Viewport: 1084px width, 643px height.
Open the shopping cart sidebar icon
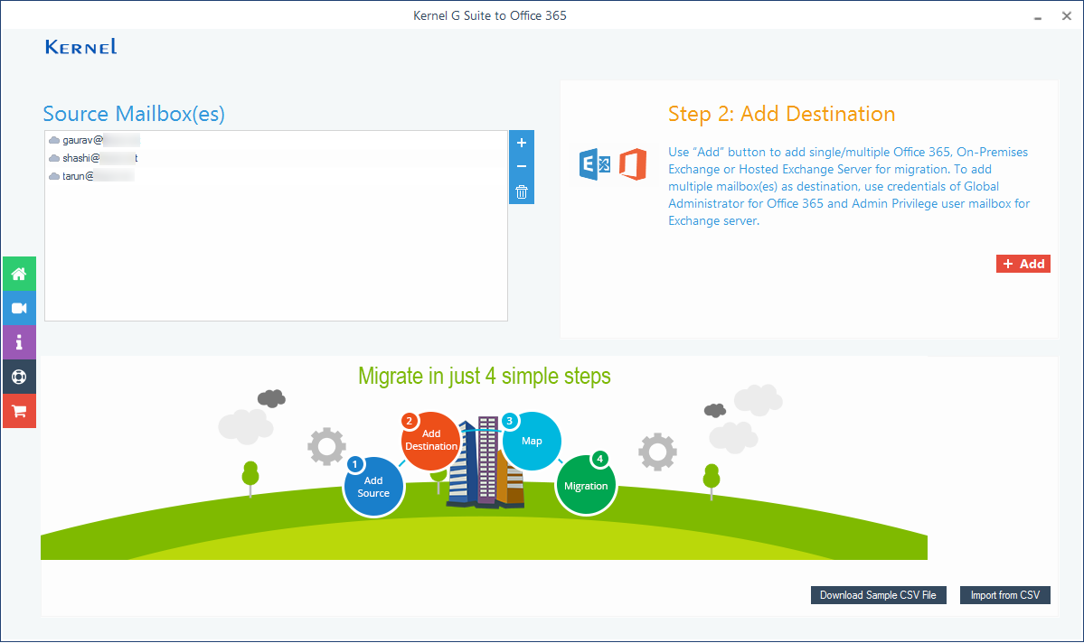click(19, 411)
